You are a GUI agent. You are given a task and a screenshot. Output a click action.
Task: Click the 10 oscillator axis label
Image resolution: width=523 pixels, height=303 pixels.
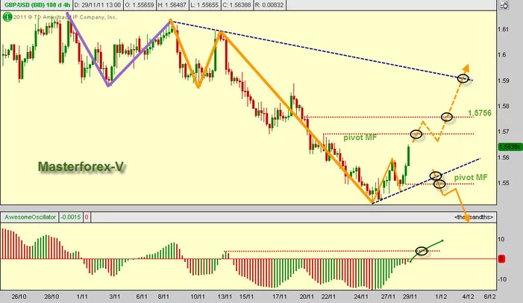[x=501, y=239]
